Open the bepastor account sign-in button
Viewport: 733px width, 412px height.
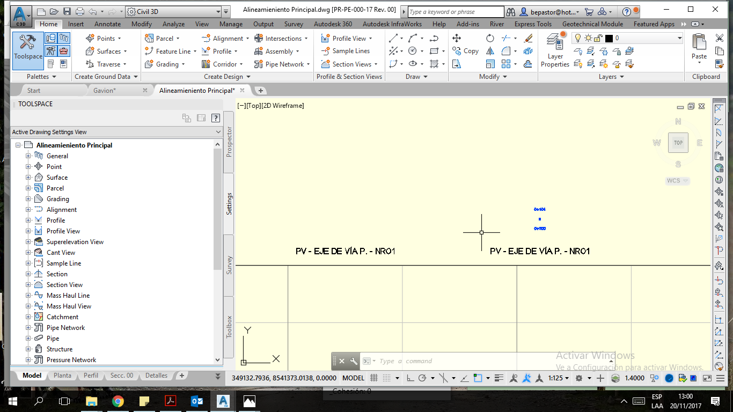[548, 11]
